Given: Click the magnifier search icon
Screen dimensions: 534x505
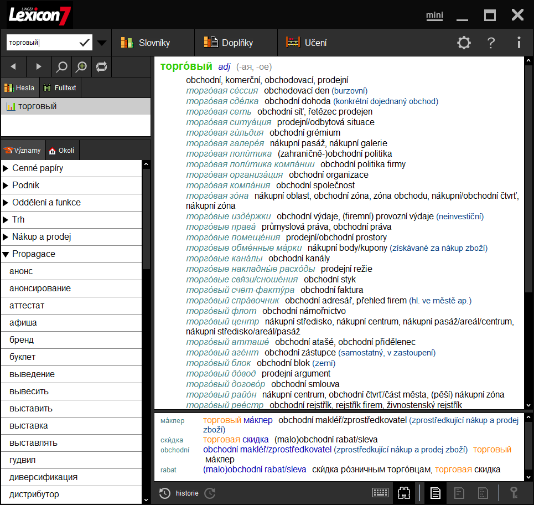Looking at the screenshot, I should coord(61,66).
